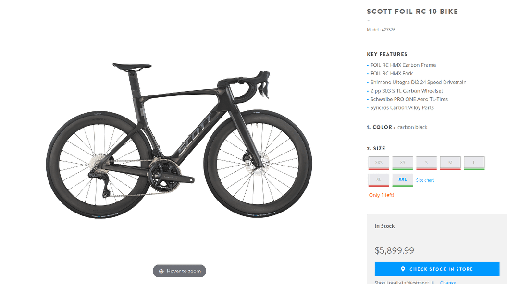Select size XXS
This screenshot has width=519, height=284.
pyautogui.click(x=379, y=163)
